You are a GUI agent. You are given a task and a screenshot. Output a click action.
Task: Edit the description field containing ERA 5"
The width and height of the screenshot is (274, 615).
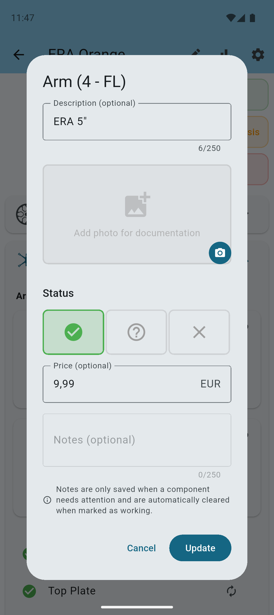pyautogui.click(x=137, y=122)
